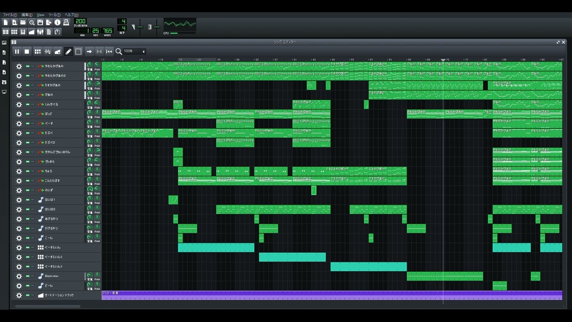Toggle loop points icon

tap(99, 51)
